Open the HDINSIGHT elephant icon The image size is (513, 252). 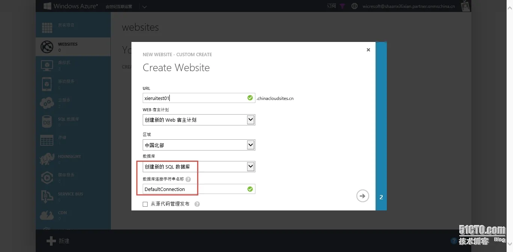point(47,159)
